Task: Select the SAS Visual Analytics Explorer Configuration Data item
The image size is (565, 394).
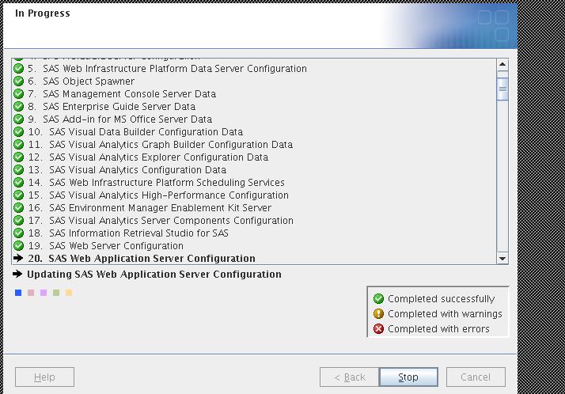Action: (158, 157)
